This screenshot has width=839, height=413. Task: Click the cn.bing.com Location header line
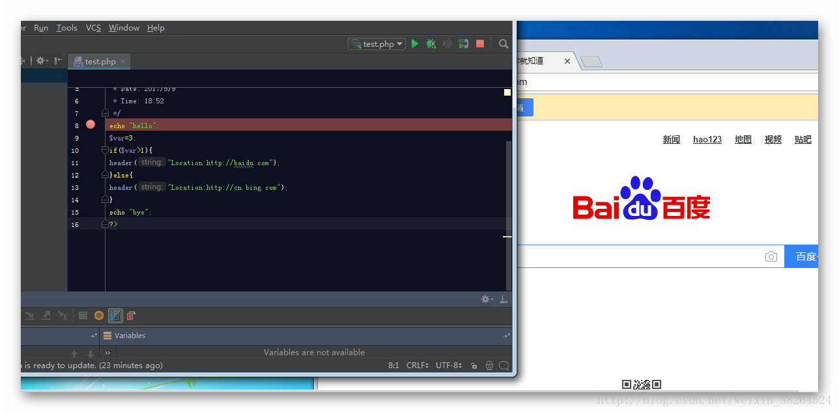198,187
